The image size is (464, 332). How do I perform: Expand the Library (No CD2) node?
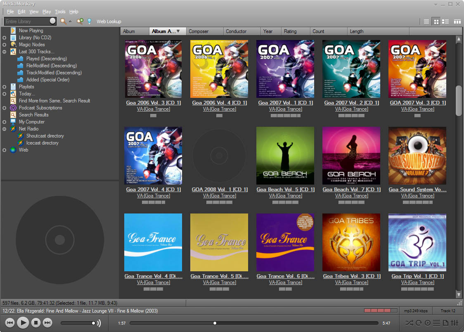coord(4,38)
